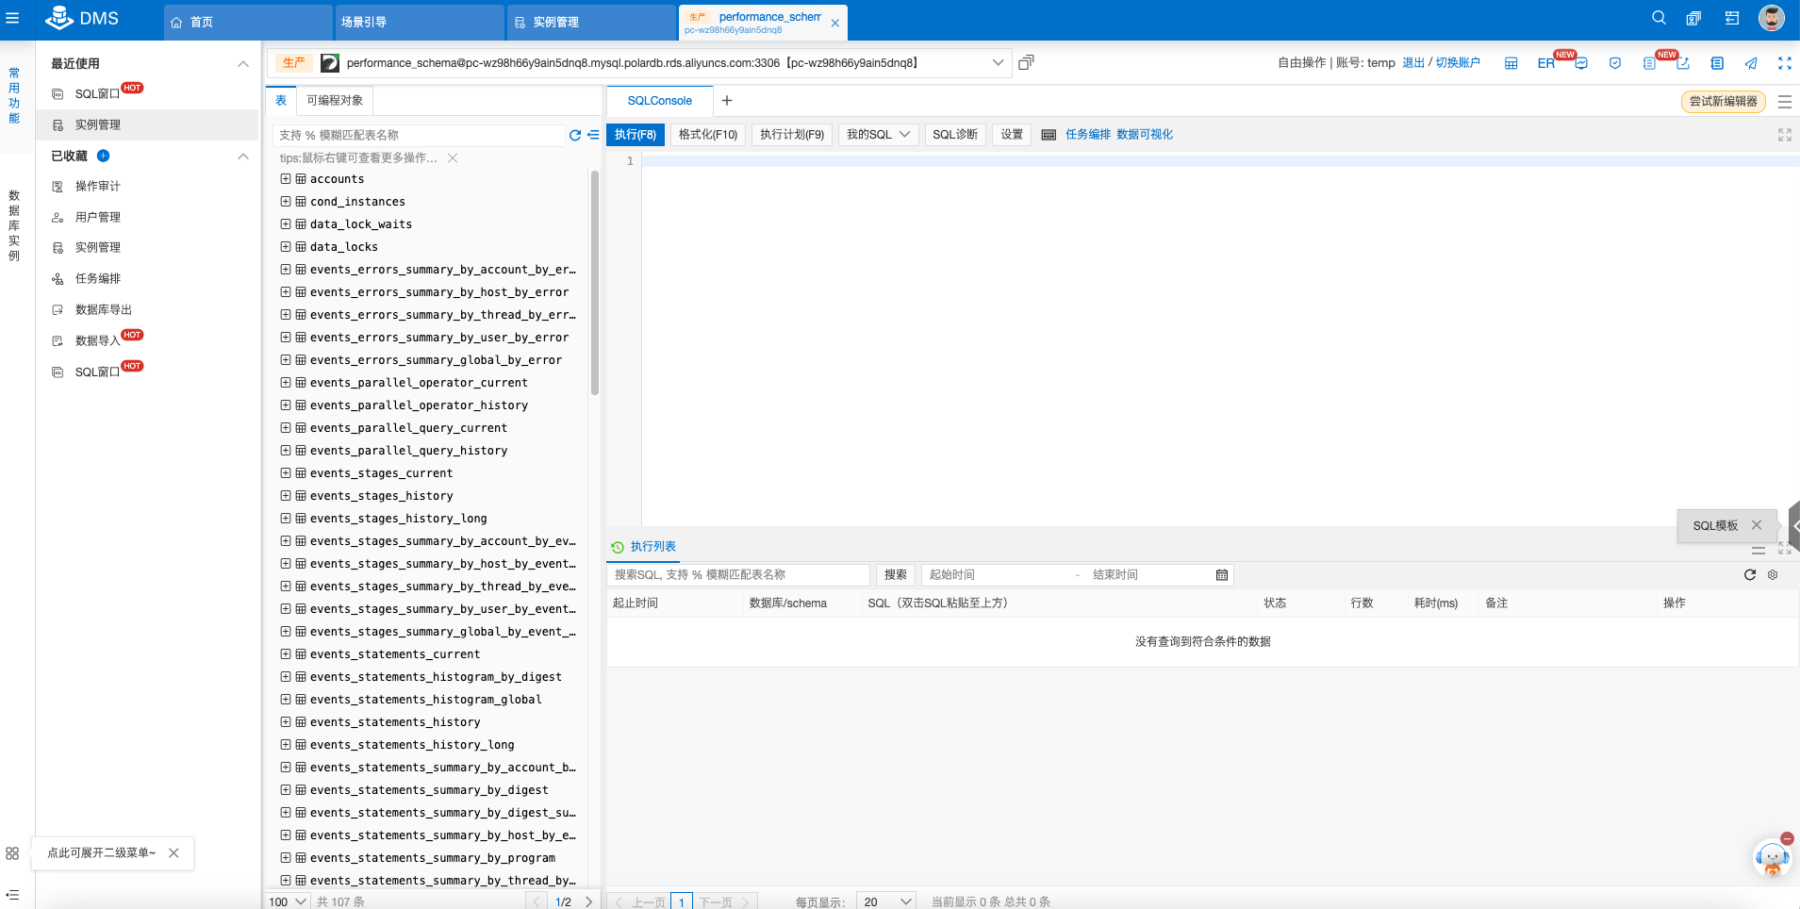Viewport: 1800px width, 909px height.
Task: Open the bottom-left grid apps icon
Action: [x=12, y=852]
